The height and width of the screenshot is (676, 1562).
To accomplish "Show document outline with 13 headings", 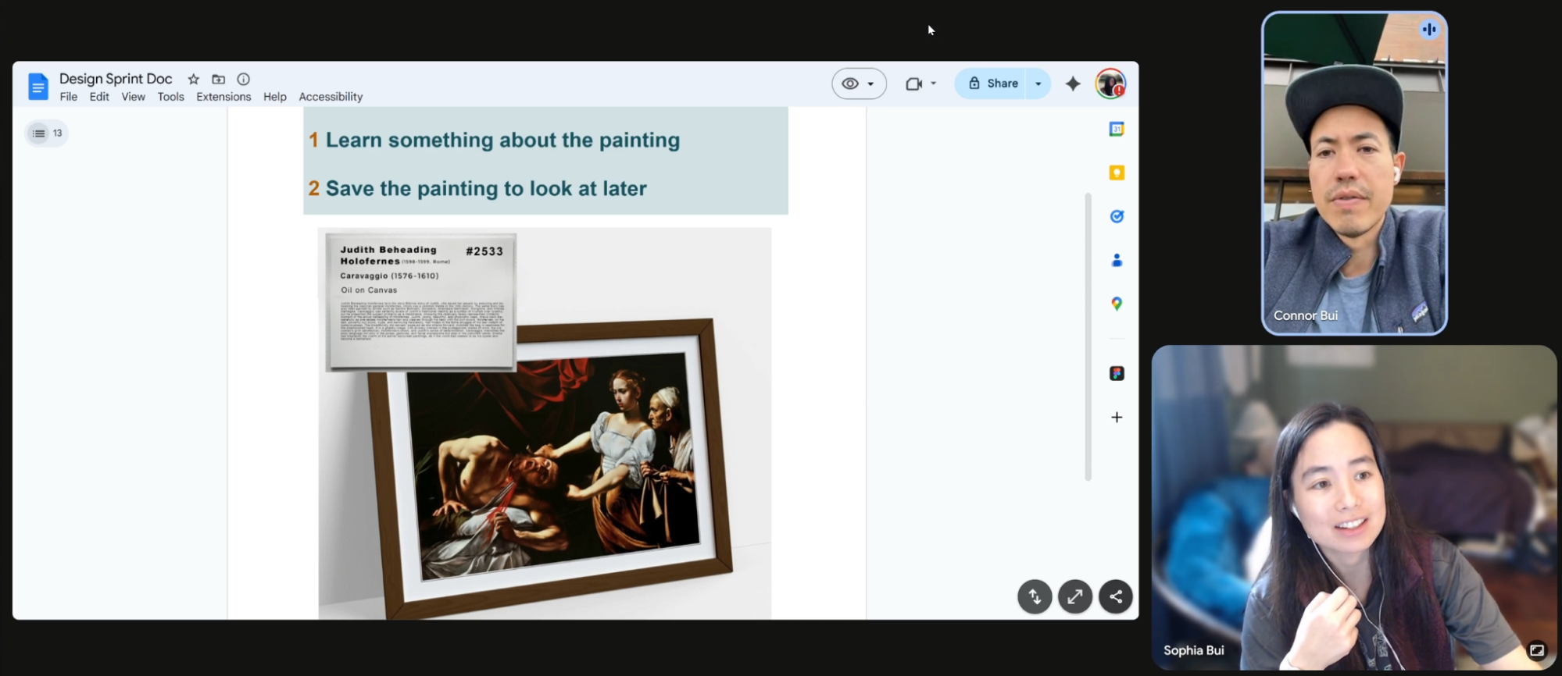I will click(47, 133).
